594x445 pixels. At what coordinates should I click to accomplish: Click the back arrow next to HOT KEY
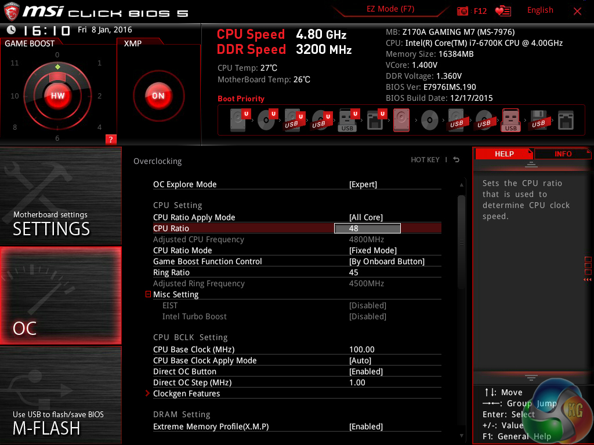click(x=456, y=160)
